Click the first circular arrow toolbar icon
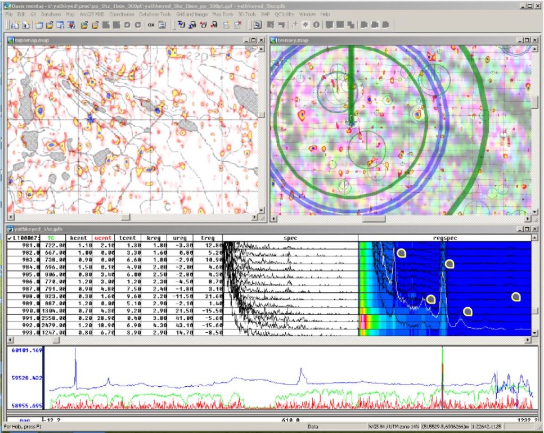Screen dimensions: 544x433 (x=127, y=25)
